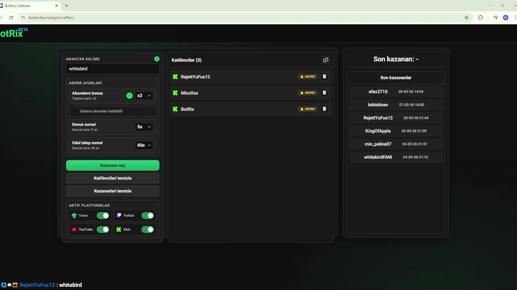This screenshot has height=290, width=517.
Task: Click the ABONE badge on RejettYuFus12 row
Action: click(x=308, y=77)
